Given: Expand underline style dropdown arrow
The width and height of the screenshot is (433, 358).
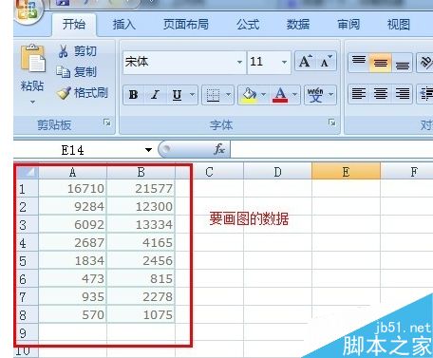Looking at the screenshot, I should click(193, 95).
